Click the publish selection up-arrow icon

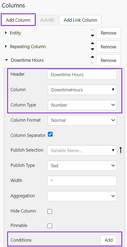point(120,150)
